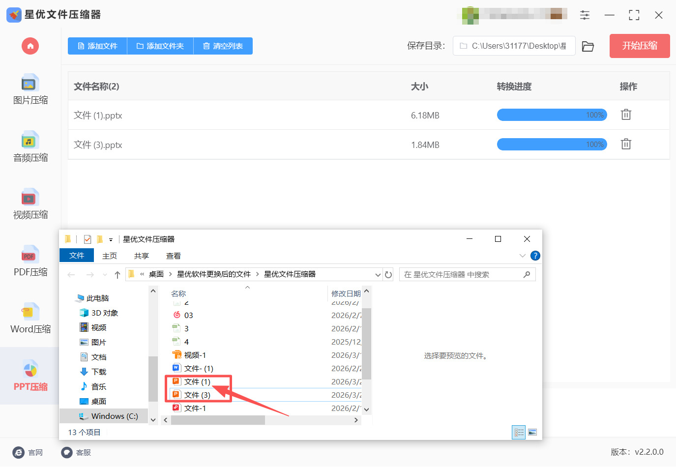Open the settings sliders icon in title bar
676x467 pixels.
[585, 15]
